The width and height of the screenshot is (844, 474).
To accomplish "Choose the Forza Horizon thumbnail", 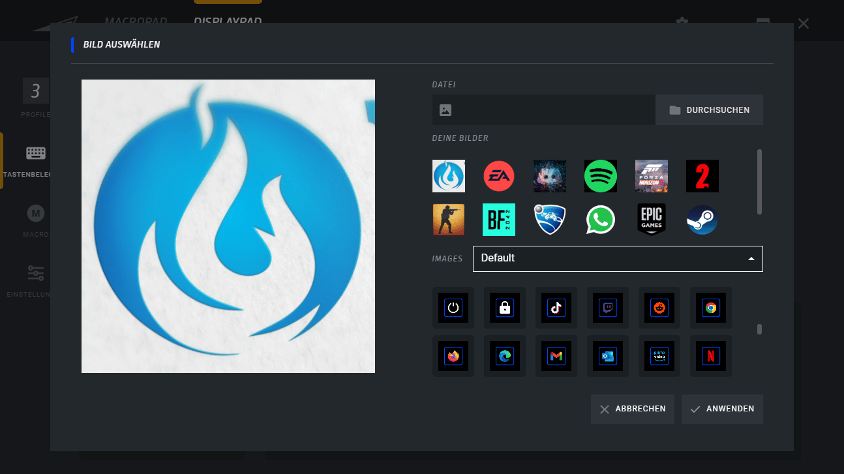I will tap(652, 176).
